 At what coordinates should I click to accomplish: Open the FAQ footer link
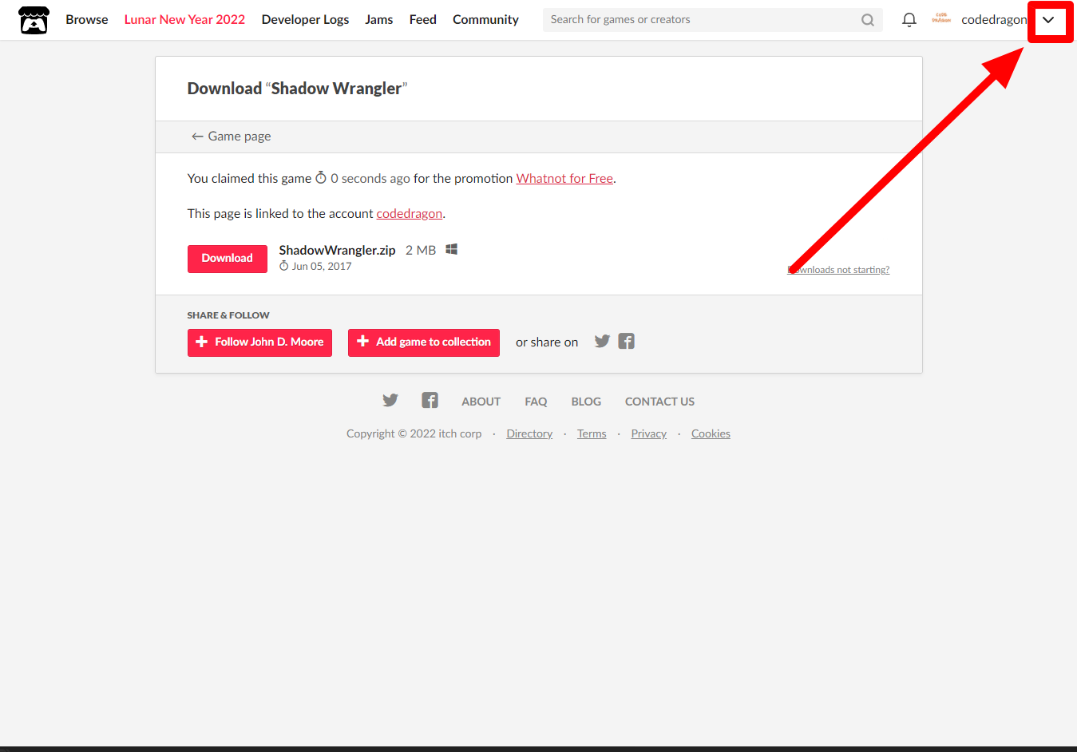click(536, 402)
